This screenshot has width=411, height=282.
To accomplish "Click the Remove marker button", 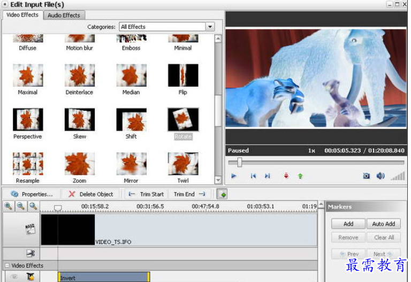I will pos(348,238).
